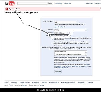Click the terms box scroll down arrow

[x=86, y=55]
